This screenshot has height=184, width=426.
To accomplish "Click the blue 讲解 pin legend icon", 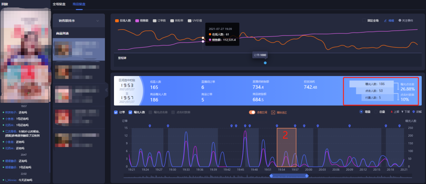I will [414, 112].
